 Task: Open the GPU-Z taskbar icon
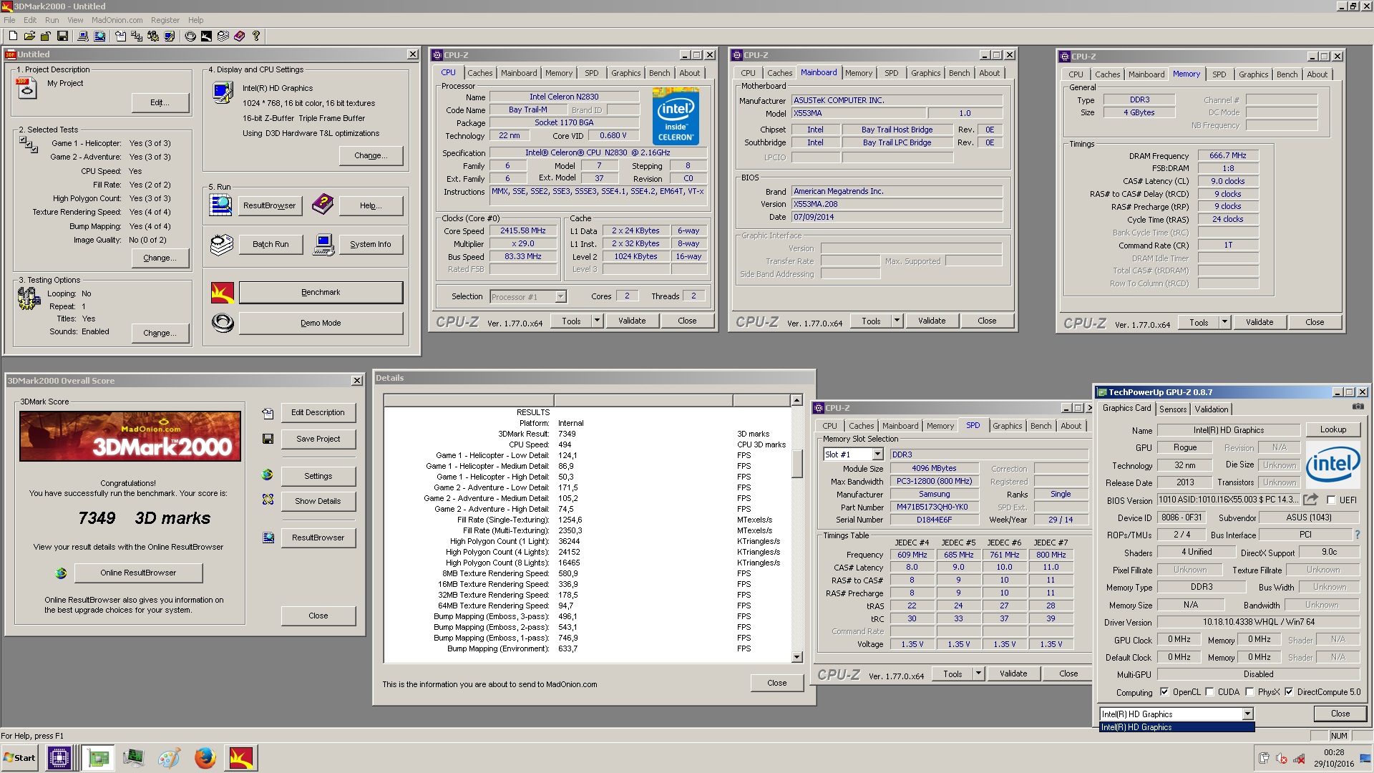click(98, 758)
